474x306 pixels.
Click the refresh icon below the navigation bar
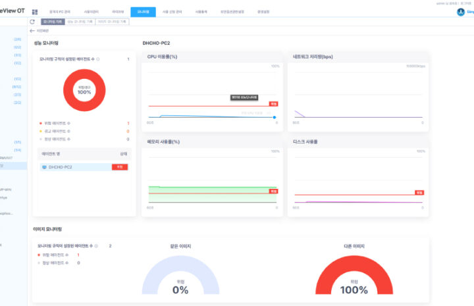point(32,22)
